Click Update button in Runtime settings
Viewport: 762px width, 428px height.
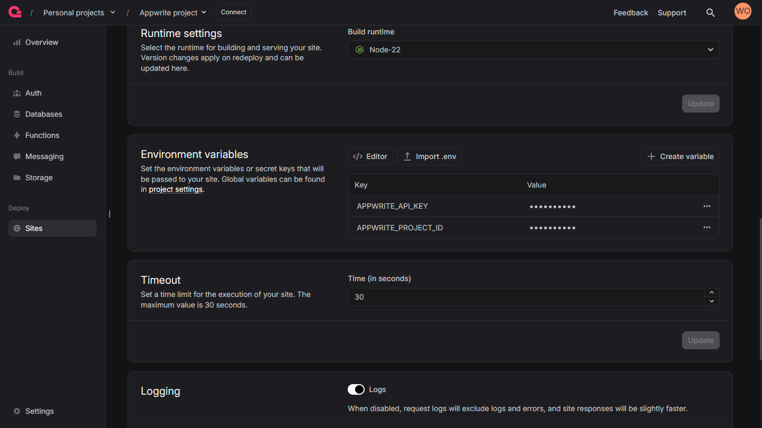coord(701,104)
